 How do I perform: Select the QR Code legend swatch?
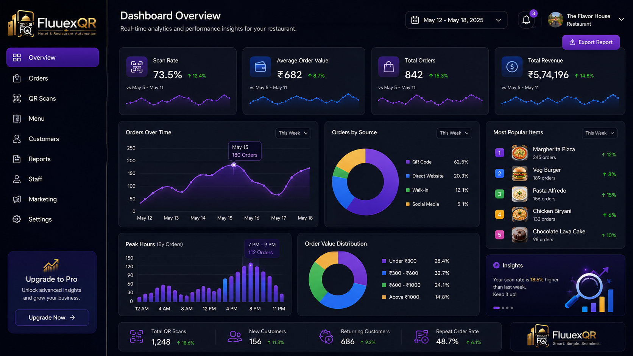click(x=408, y=162)
